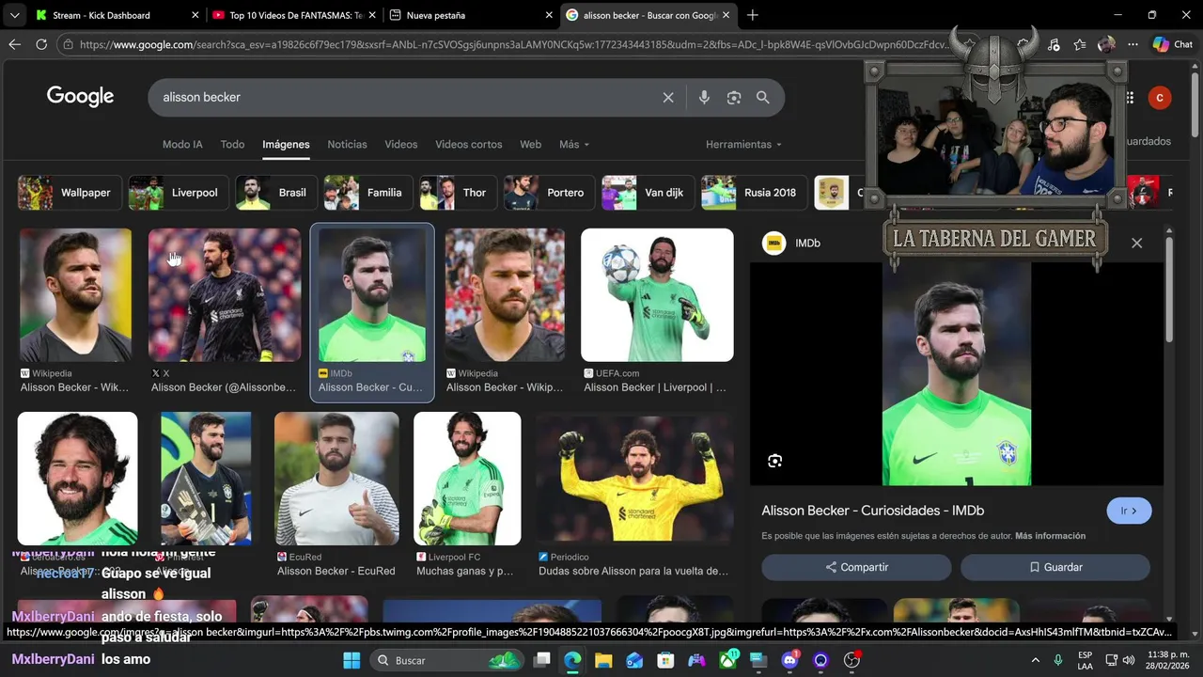Screen dimensions: 1203x677
Task: Go back using the browser back arrow
Action: pos(14,44)
